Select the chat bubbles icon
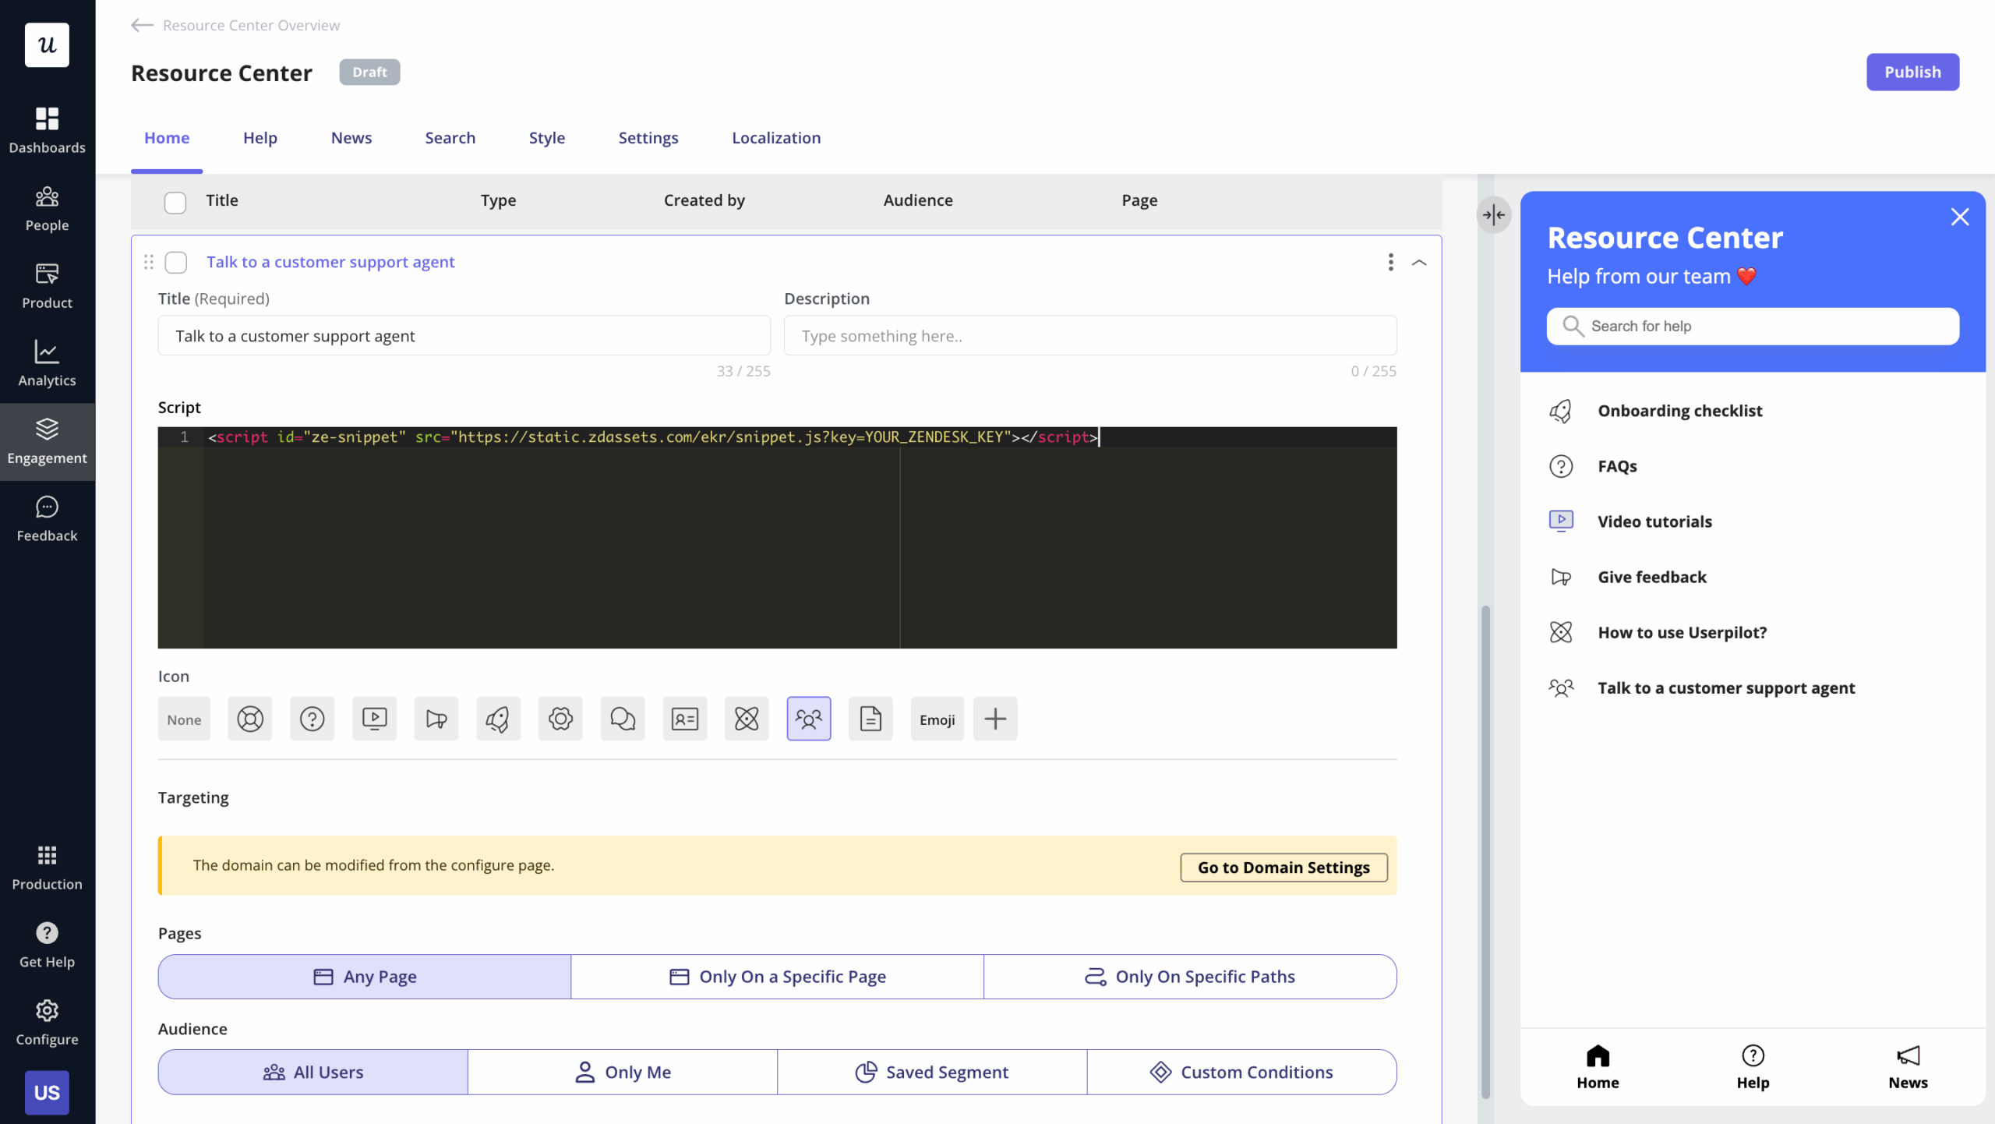Viewport: 1995px width, 1124px height. (622, 719)
